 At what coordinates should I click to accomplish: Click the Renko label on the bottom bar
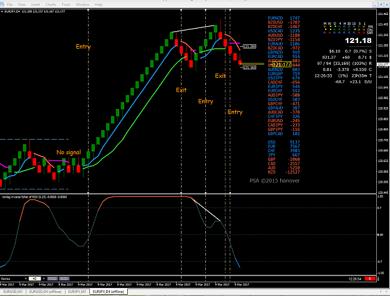(x=6, y=279)
